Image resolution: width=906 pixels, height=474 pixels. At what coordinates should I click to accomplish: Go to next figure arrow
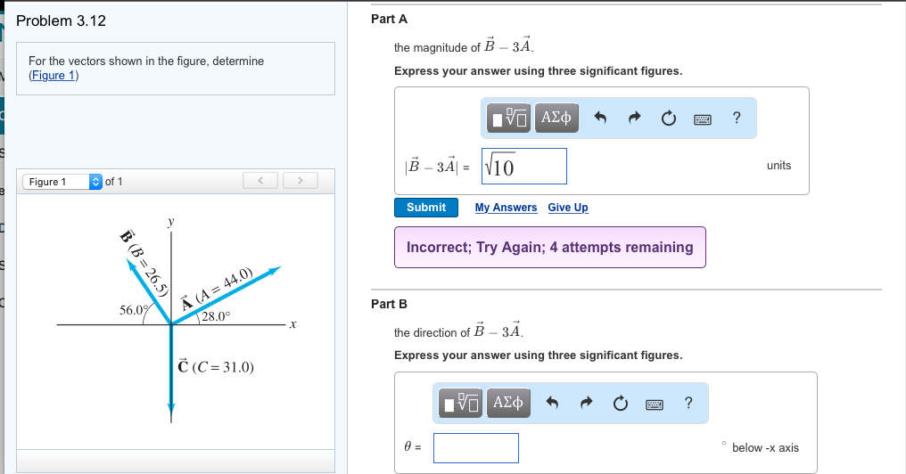click(301, 181)
